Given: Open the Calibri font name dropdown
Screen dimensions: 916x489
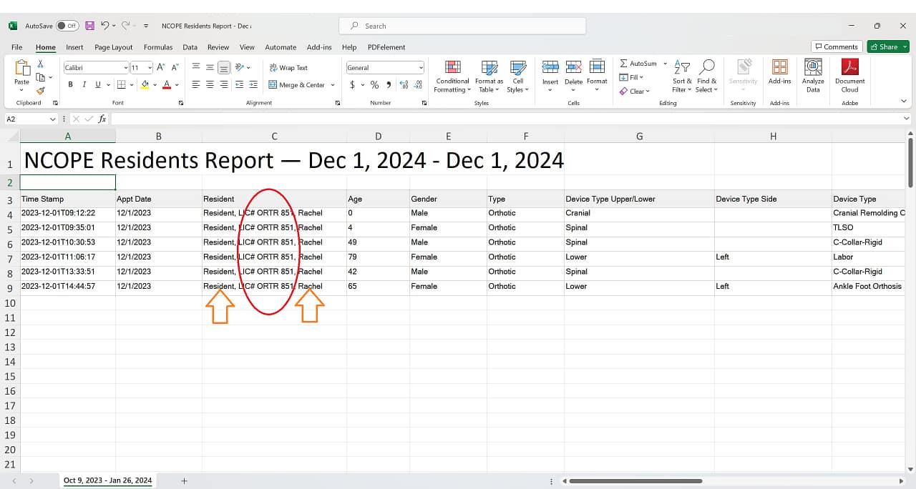Looking at the screenshot, I should pyautogui.click(x=125, y=68).
